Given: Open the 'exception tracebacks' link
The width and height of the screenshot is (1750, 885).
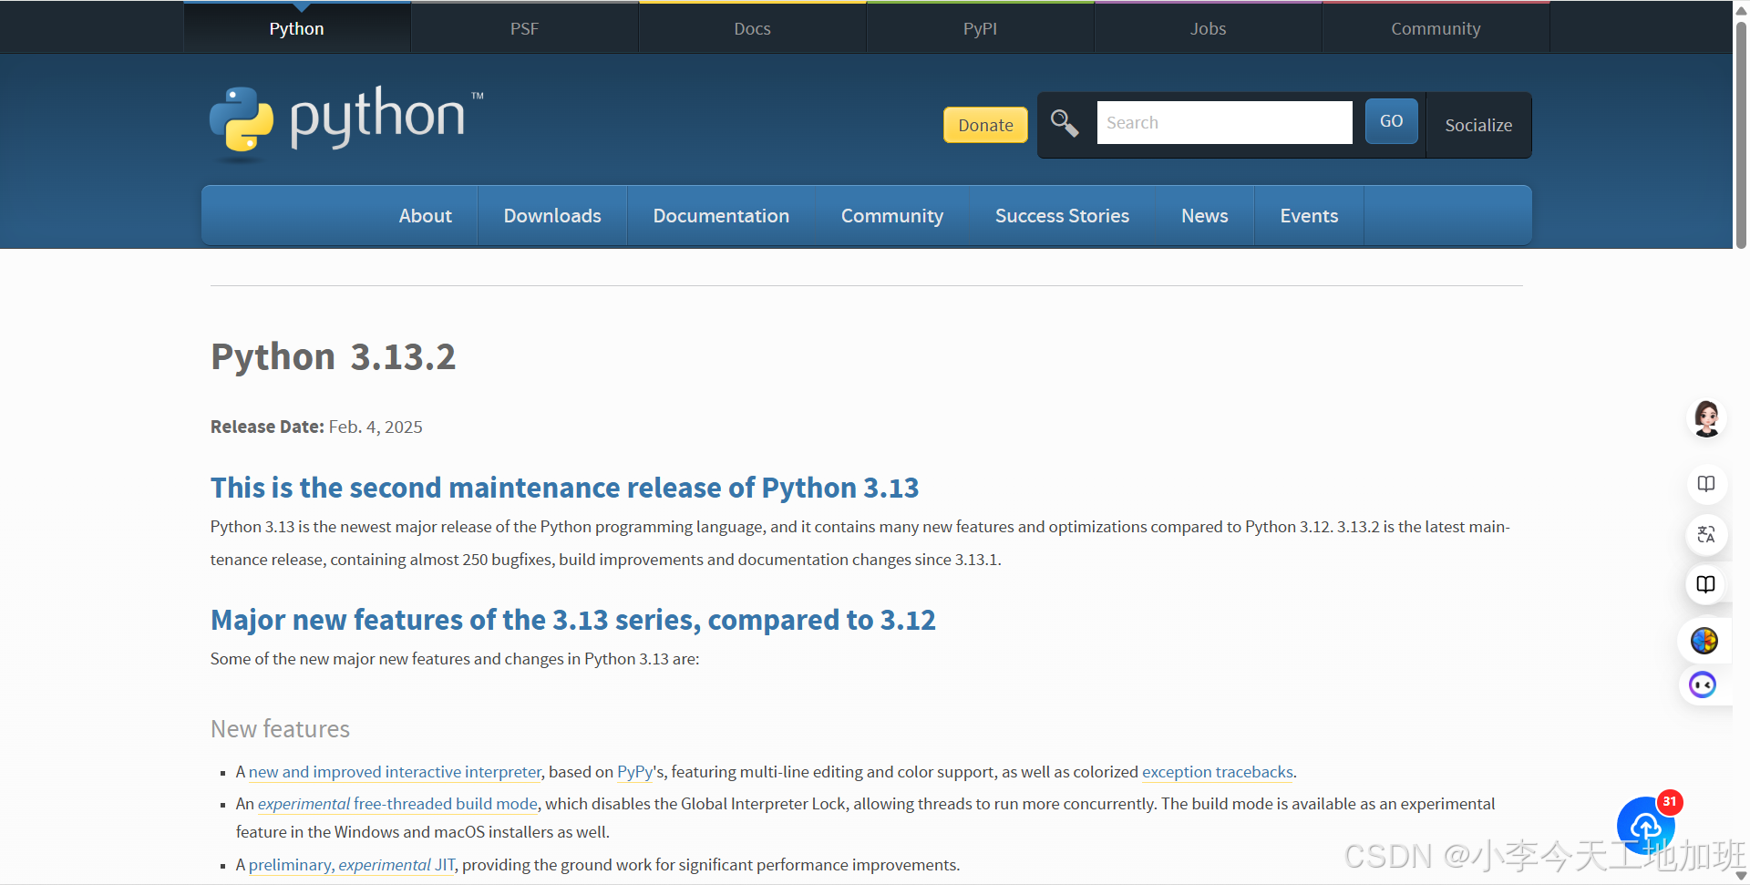Looking at the screenshot, I should click(1218, 772).
